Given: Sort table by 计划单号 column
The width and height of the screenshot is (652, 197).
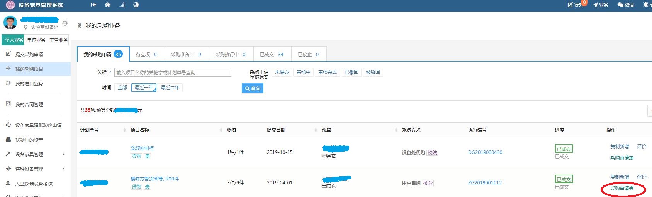Looking at the screenshot, I should (x=124, y=130).
